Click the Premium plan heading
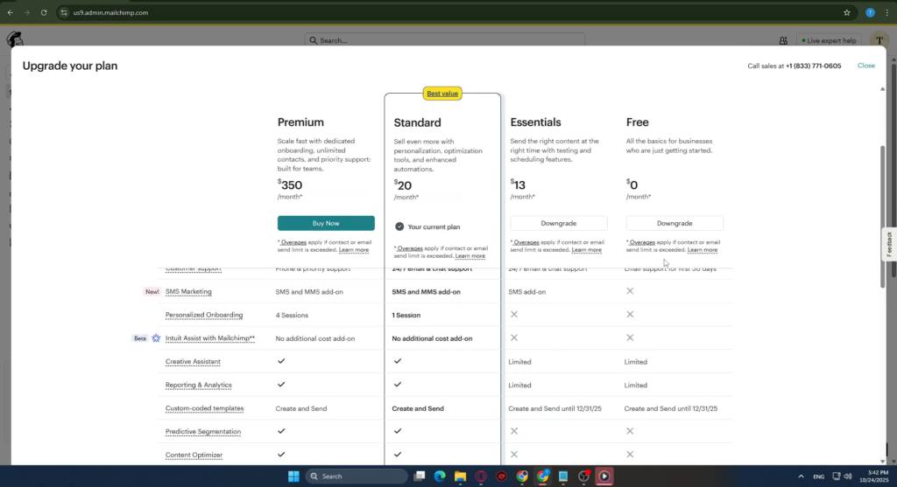Image resolution: width=897 pixels, height=487 pixels. pyautogui.click(x=300, y=122)
